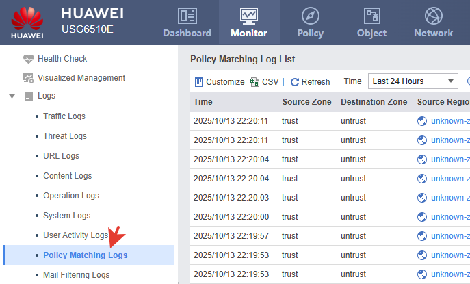Refresh the policy matching log list
The width and height of the screenshot is (470, 284).
[x=310, y=82]
